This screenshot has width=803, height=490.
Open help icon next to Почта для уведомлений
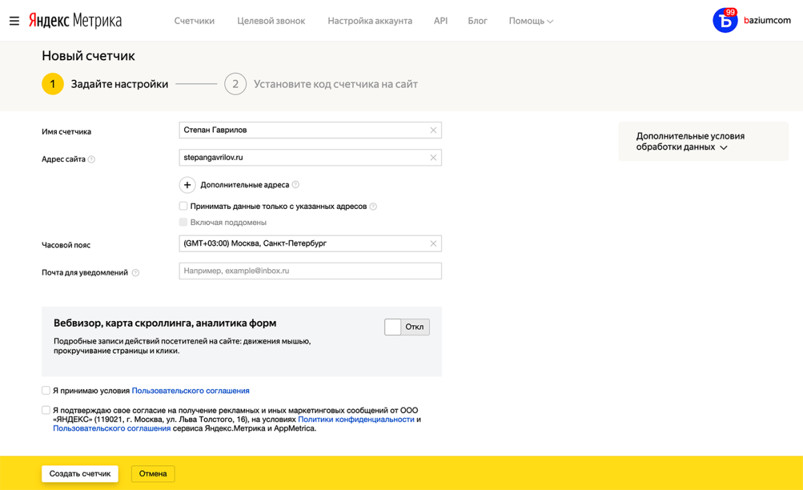tap(136, 273)
